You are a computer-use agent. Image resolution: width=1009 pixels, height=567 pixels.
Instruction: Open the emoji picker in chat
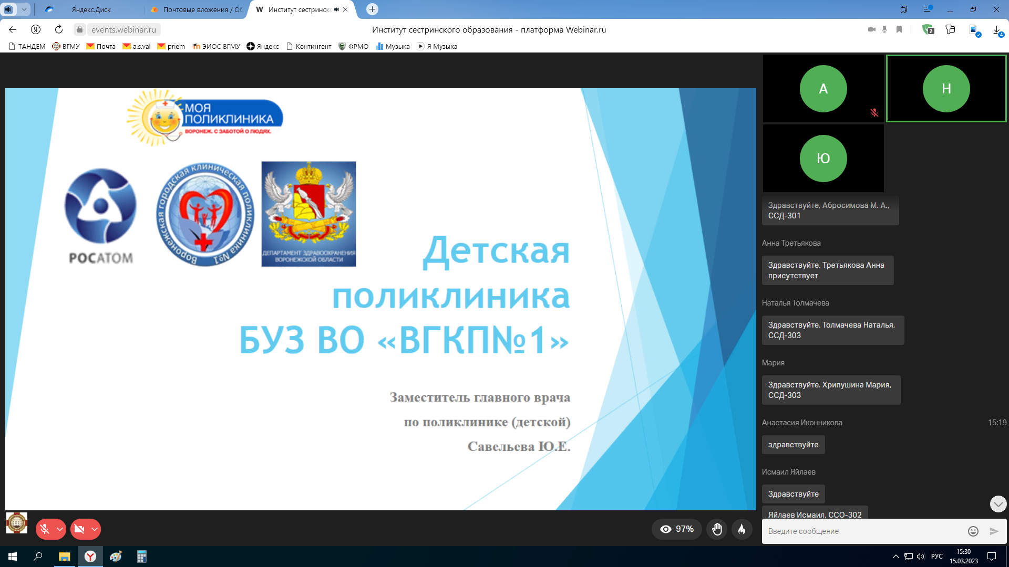pyautogui.click(x=973, y=531)
